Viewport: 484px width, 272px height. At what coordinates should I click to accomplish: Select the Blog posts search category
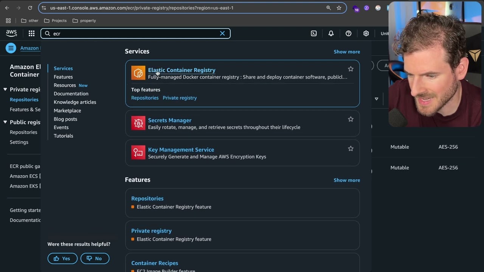coord(65,119)
